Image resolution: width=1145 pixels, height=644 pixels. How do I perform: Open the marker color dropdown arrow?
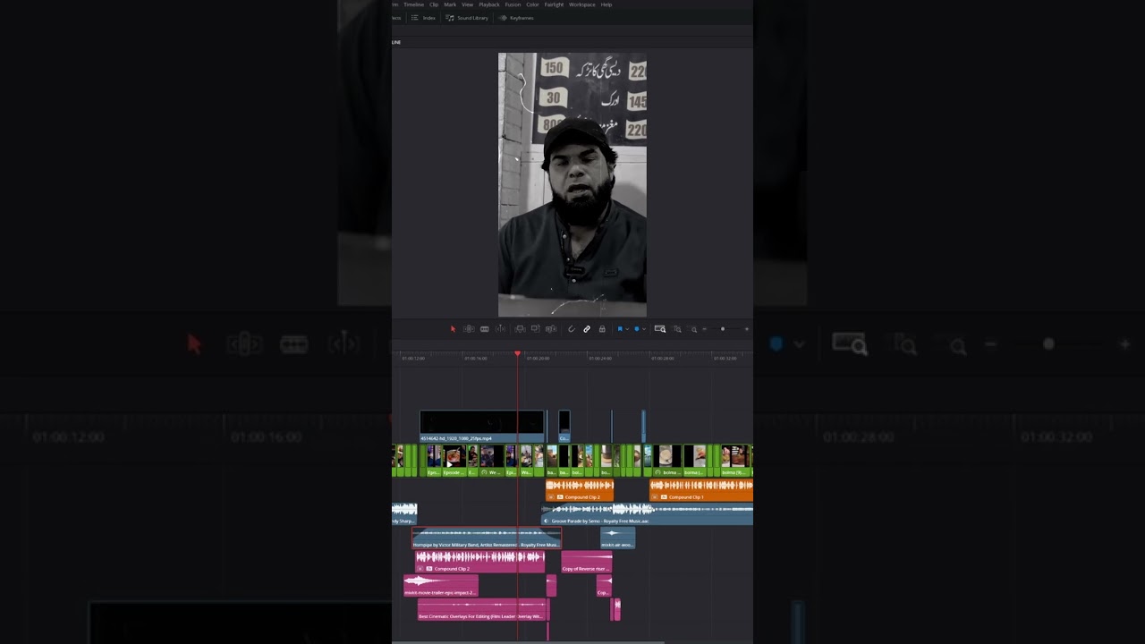[644, 329]
